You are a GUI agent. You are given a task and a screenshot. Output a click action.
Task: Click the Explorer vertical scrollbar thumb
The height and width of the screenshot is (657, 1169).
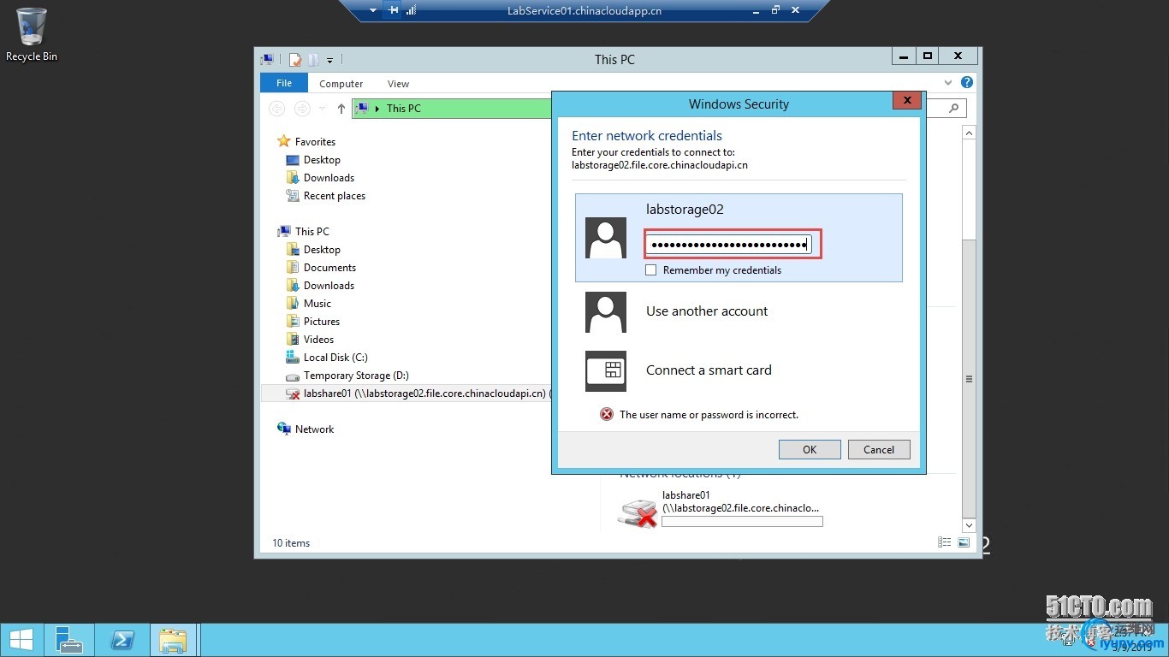969,379
